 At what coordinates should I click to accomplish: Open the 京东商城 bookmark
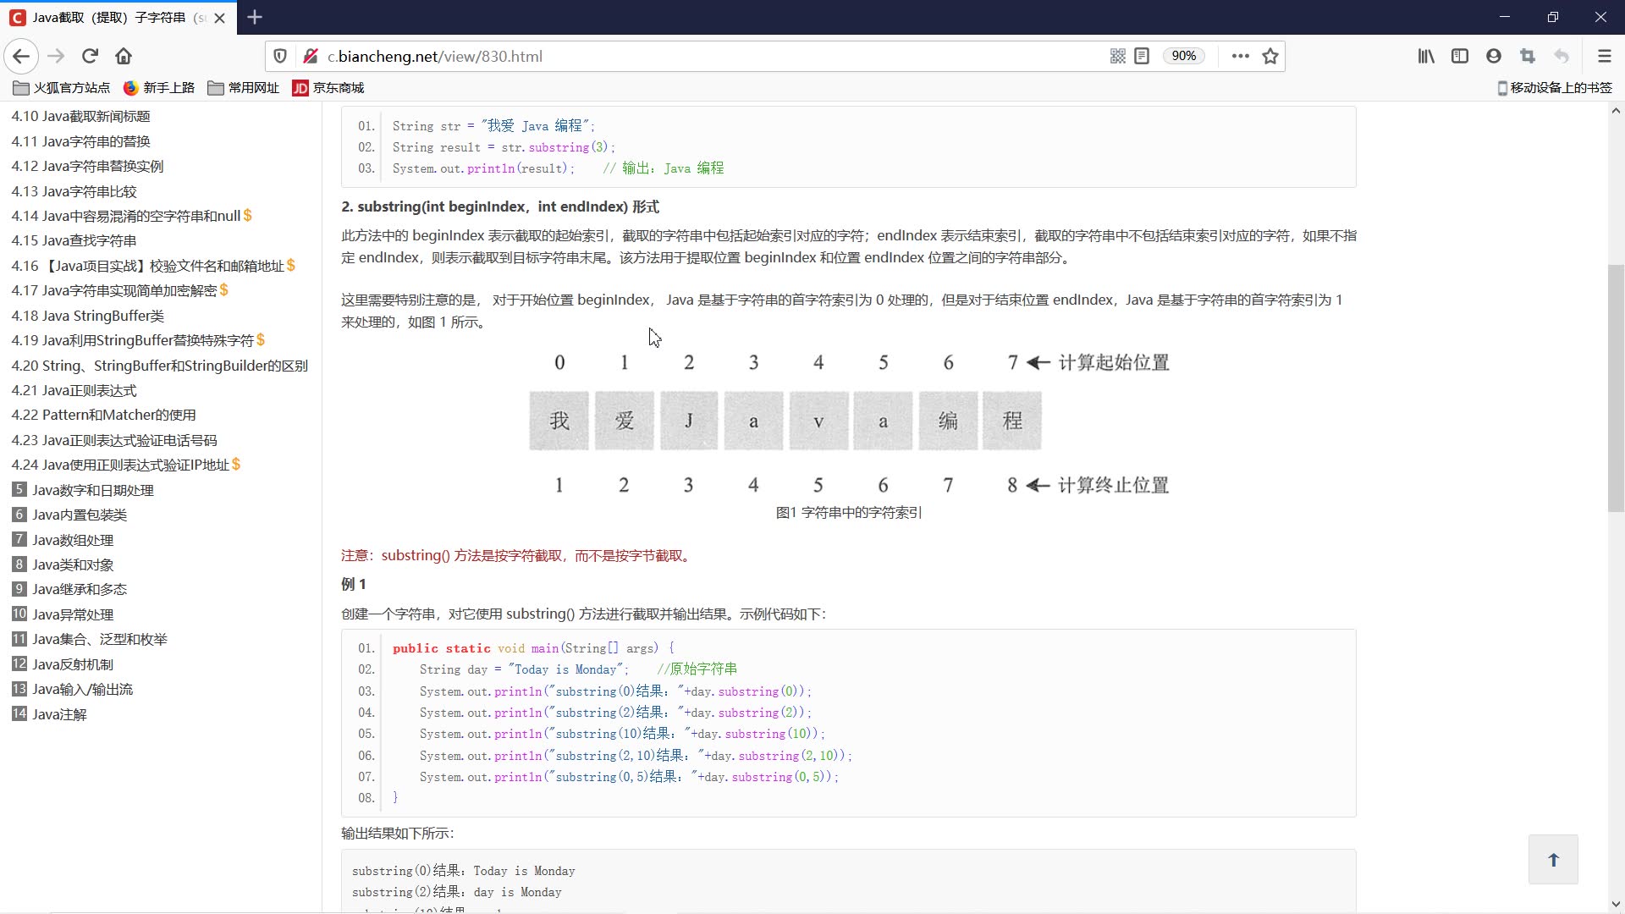(328, 88)
